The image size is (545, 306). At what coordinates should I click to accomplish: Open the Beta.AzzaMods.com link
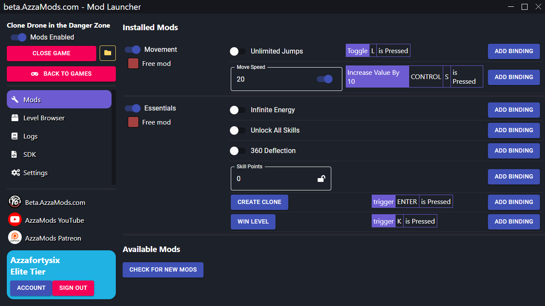tap(55, 202)
